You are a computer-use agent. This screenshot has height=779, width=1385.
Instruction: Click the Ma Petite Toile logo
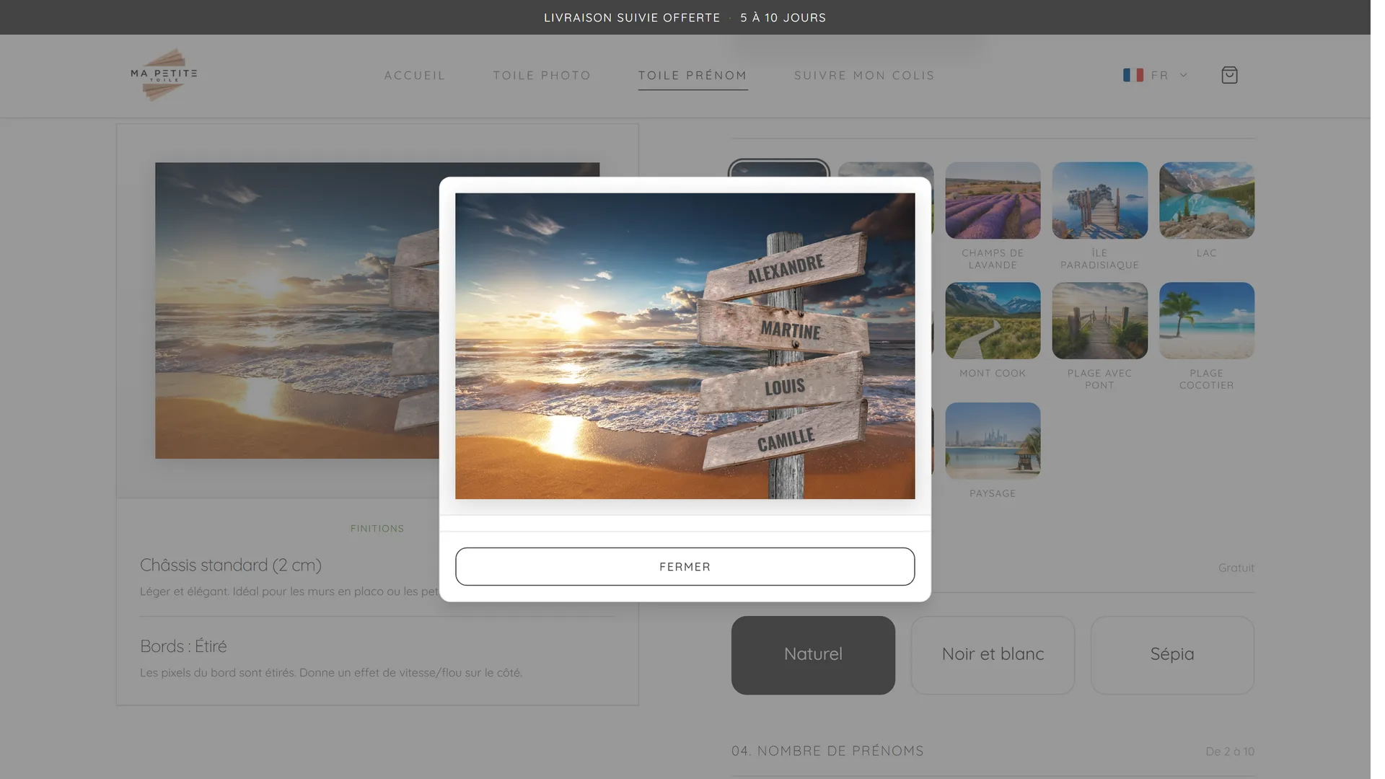164,75
